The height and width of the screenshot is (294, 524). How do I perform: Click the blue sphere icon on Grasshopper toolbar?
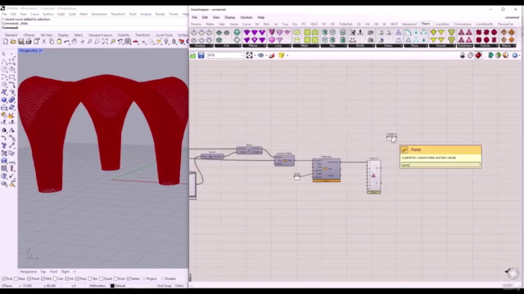pos(515,56)
